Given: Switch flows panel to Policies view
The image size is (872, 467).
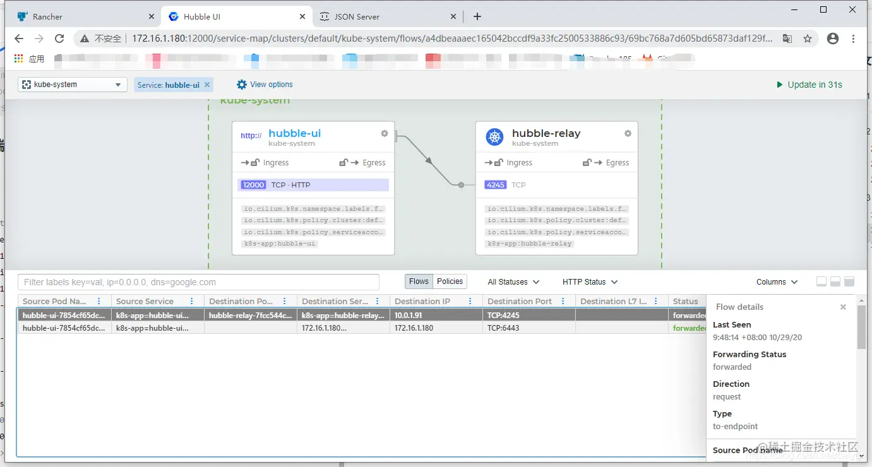Looking at the screenshot, I should [x=450, y=281].
